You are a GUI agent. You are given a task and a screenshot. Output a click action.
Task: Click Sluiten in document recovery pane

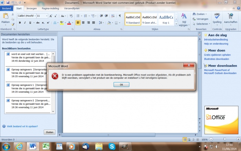click(50, 132)
